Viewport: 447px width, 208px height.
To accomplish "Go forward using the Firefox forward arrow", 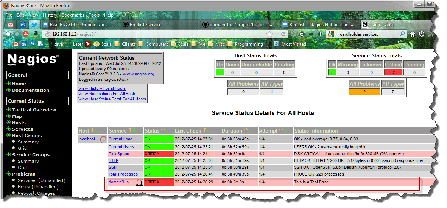I will pos(17,34).
